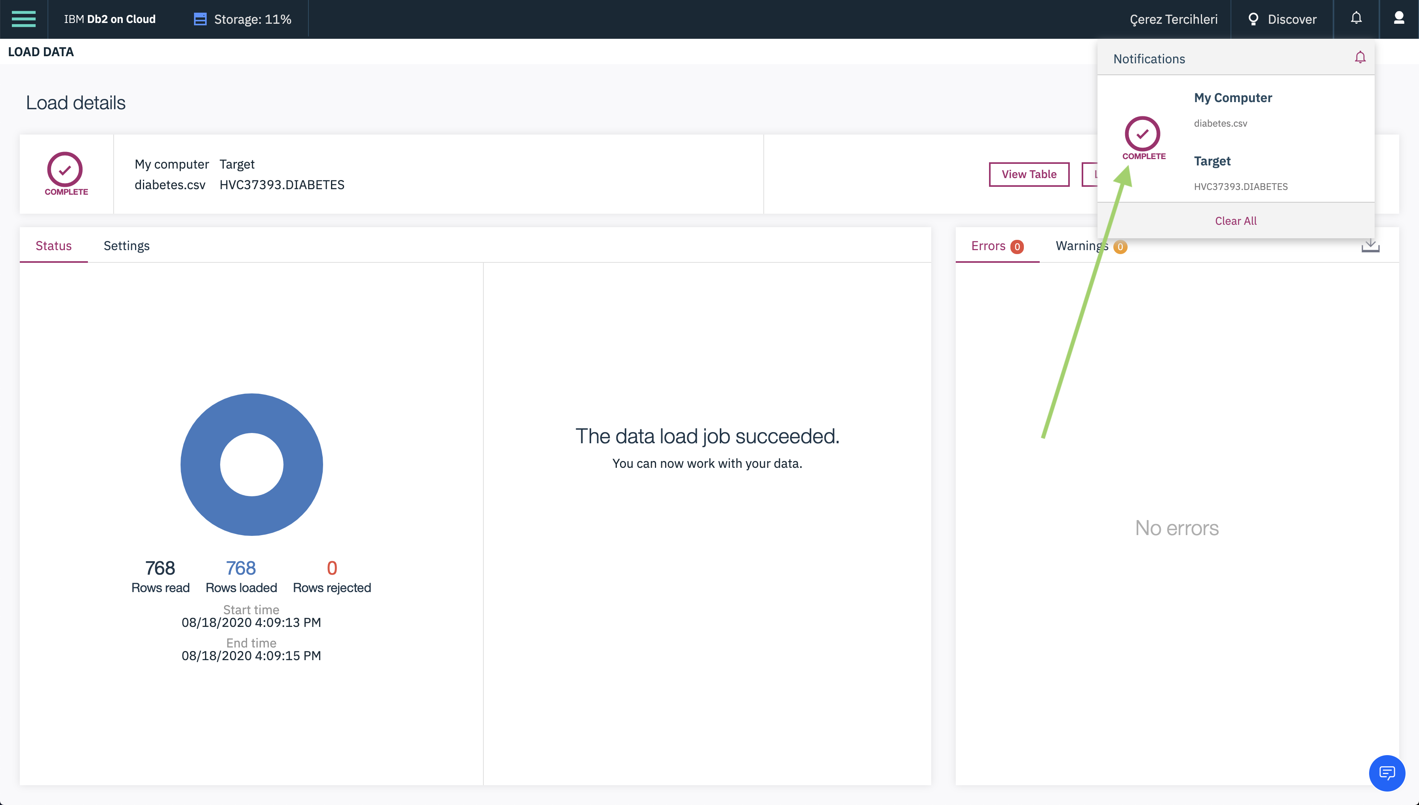Viewport: 1419px width, 805px height.
Task: Switch to the Settings tab
Action: coord(126,245)
